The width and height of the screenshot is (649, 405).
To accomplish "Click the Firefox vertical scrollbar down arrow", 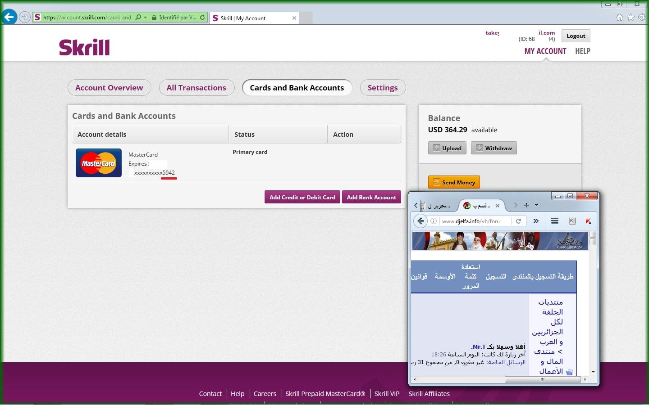I will coord(593,372).
